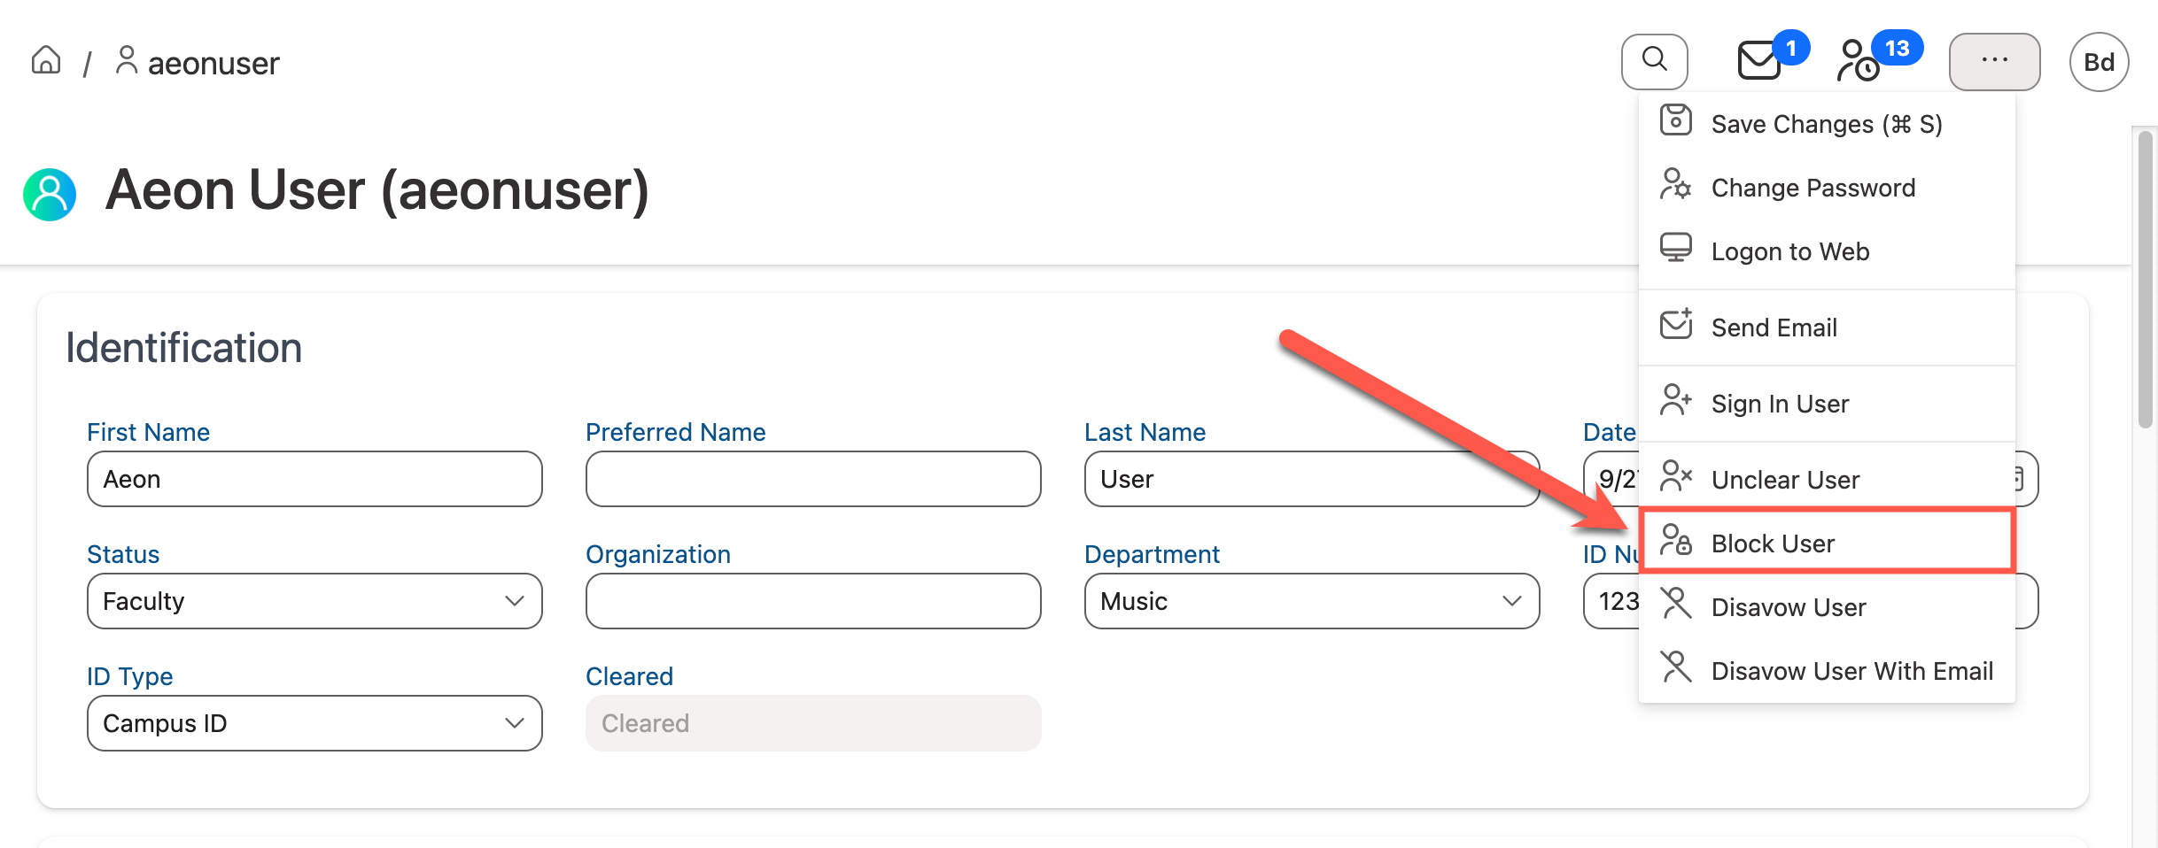Click the home icon in breadcrumb

pos(46,61)
